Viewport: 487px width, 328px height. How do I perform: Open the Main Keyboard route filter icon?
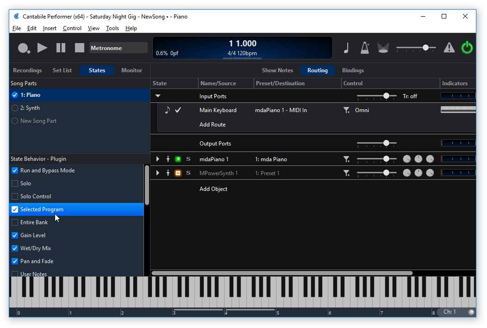click(346, 110)
